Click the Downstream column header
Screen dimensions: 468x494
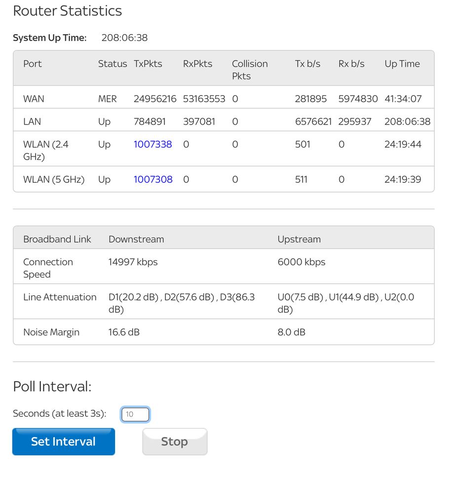point(136,239)
